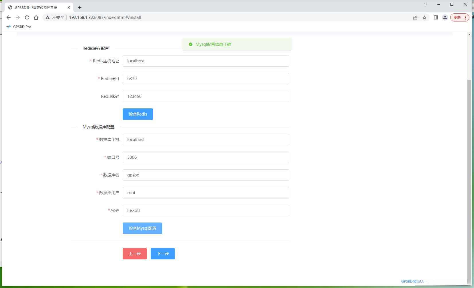Screen dimensions: 474x288
Task: Edit the Mysql 密码 field
Action: pyautogui.click(x=206, y=210)
